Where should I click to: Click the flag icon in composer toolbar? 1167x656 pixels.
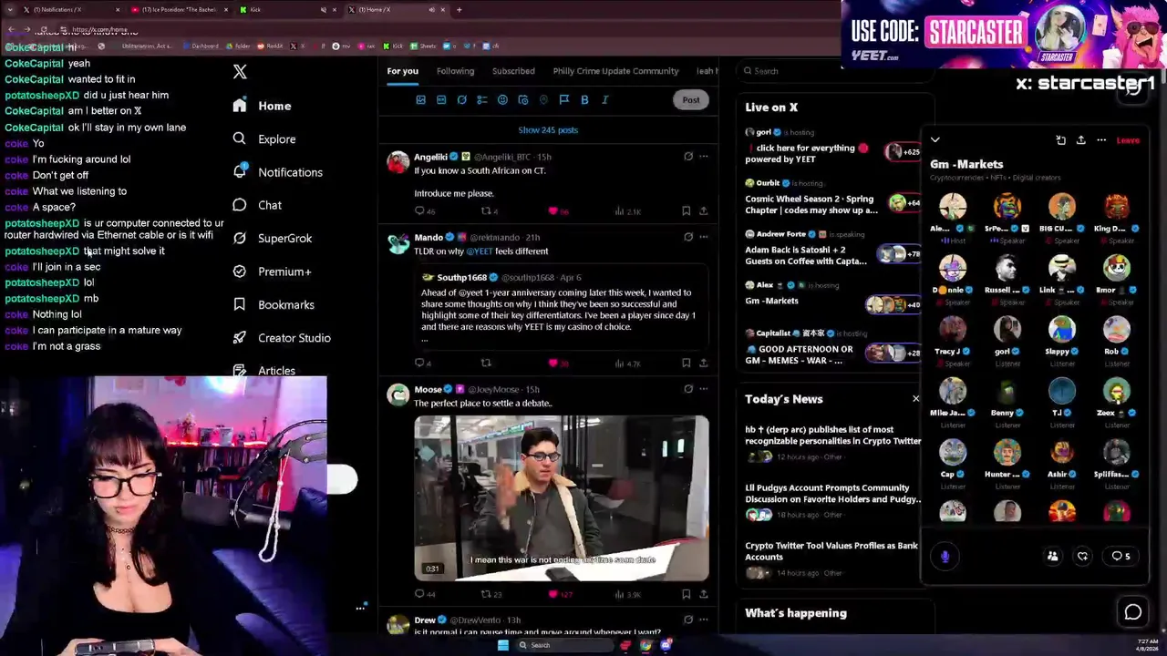click(x=564, y=100)
